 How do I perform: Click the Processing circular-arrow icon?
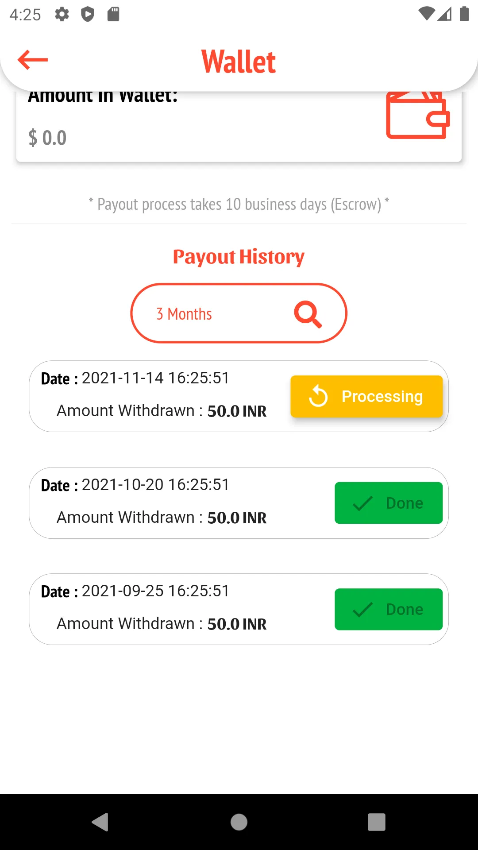coord(318,396)
